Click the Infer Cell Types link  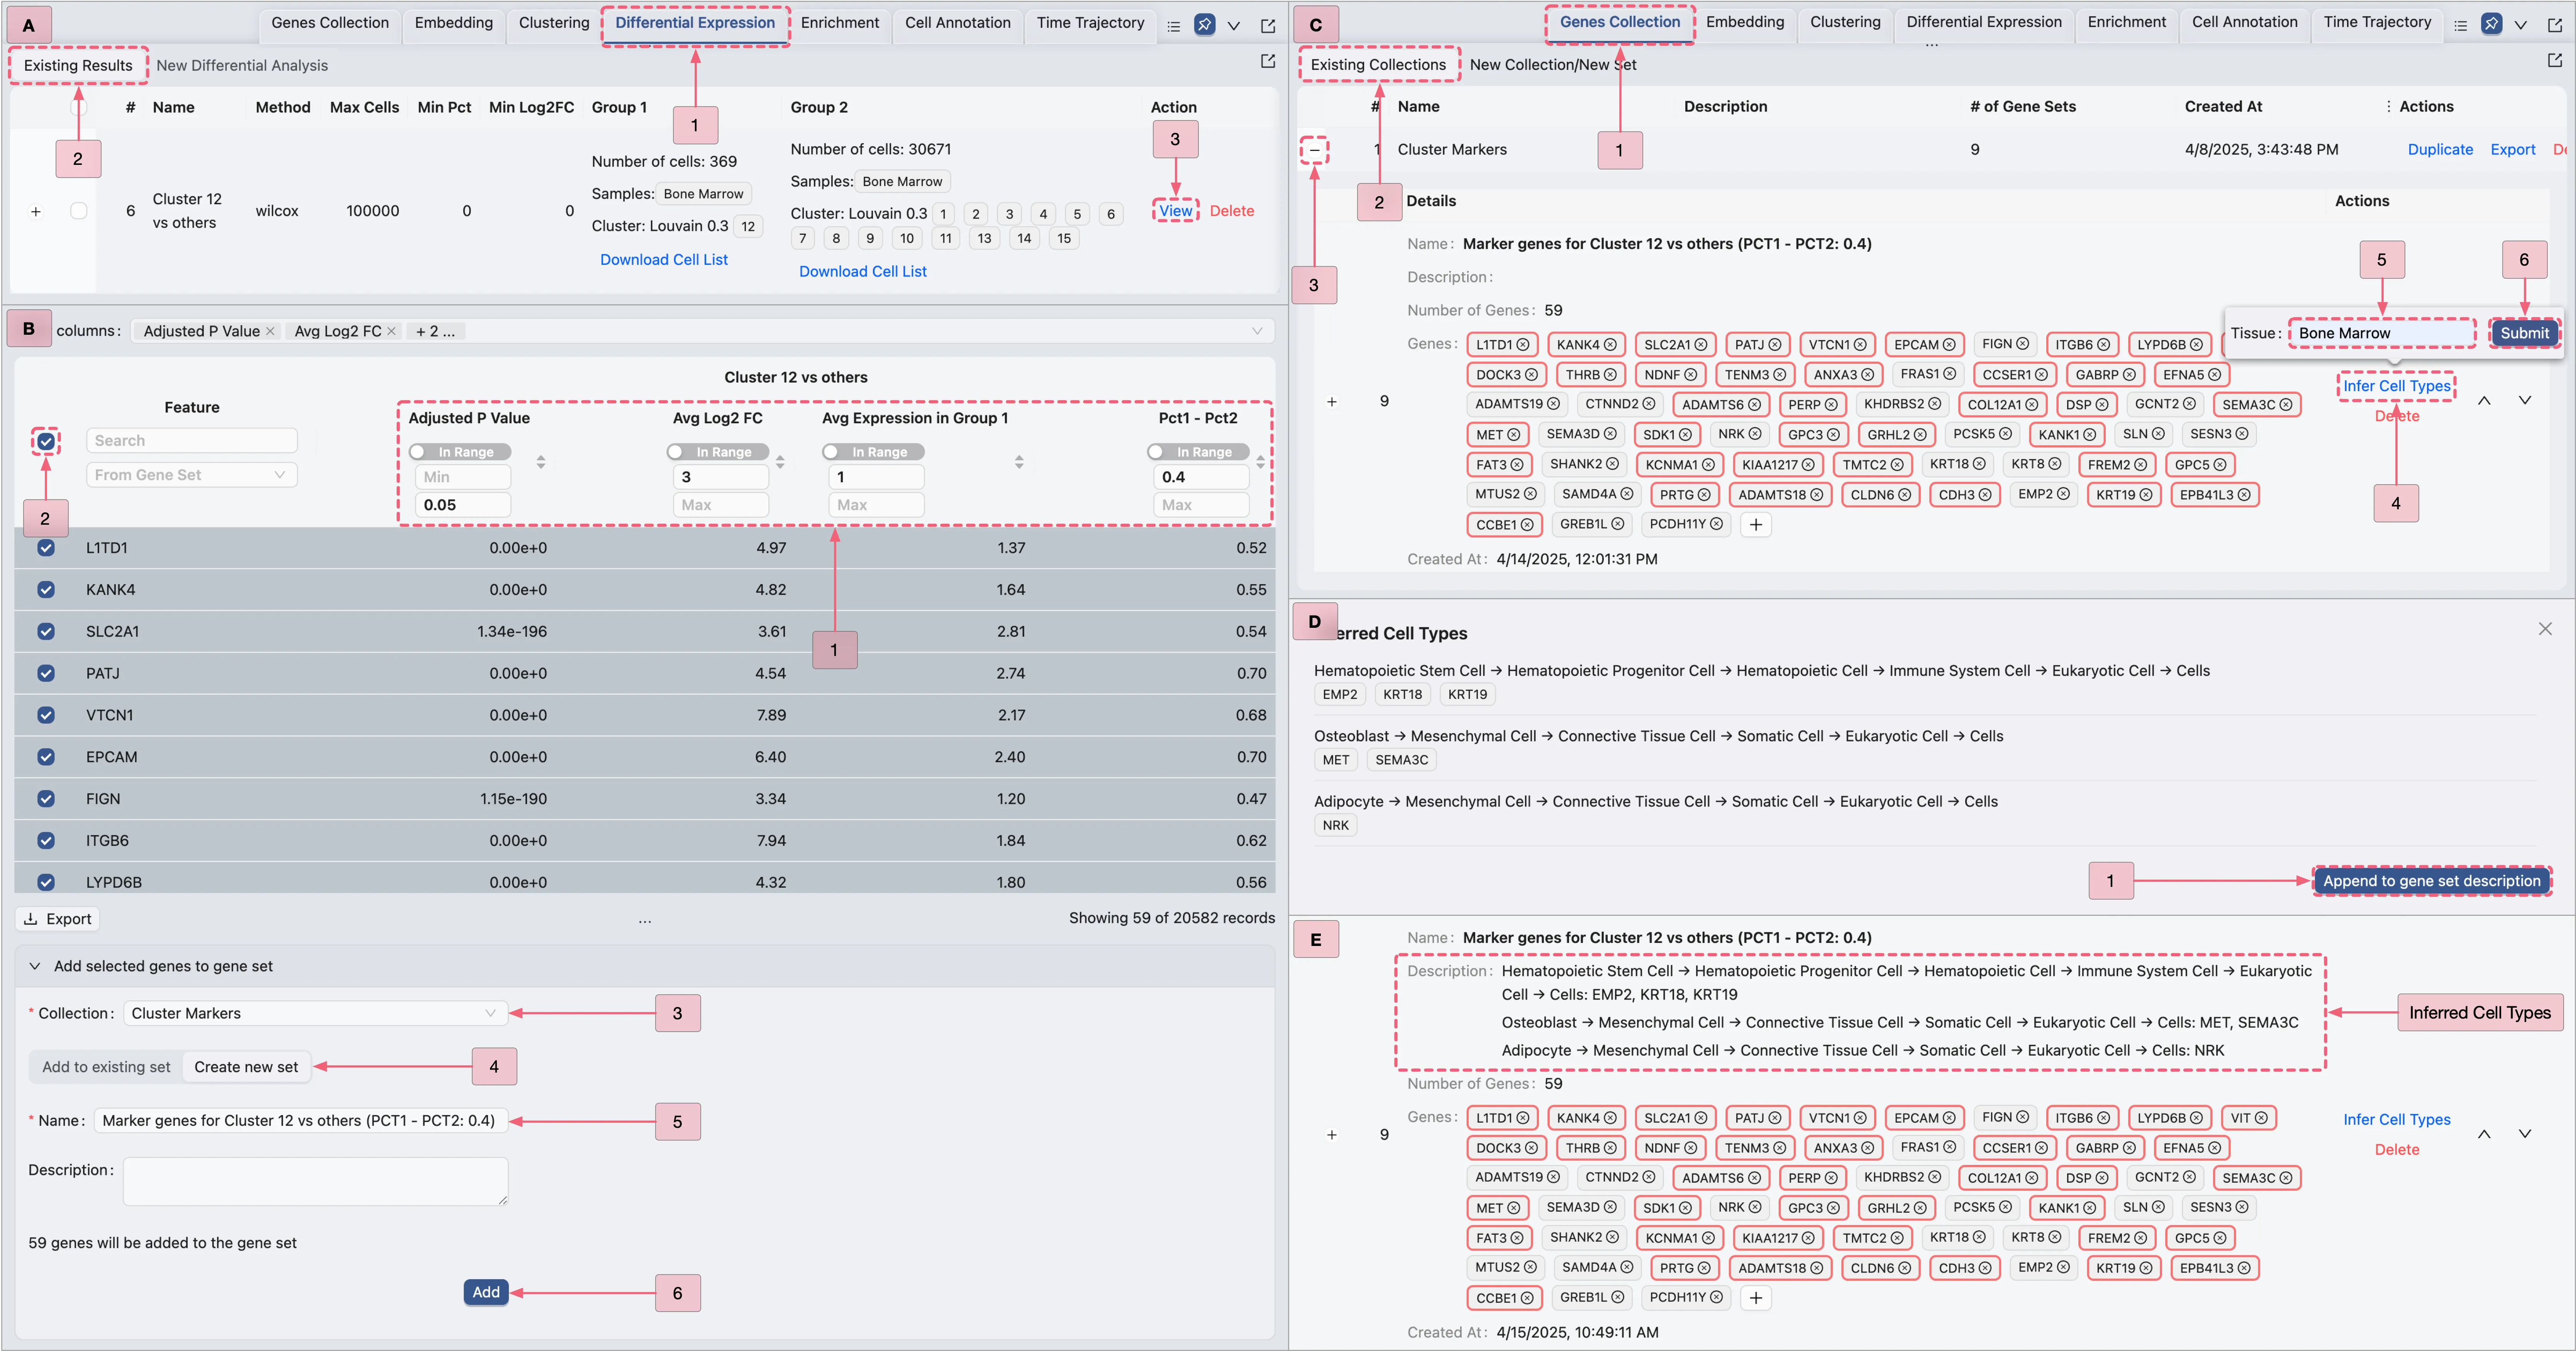2396,386
